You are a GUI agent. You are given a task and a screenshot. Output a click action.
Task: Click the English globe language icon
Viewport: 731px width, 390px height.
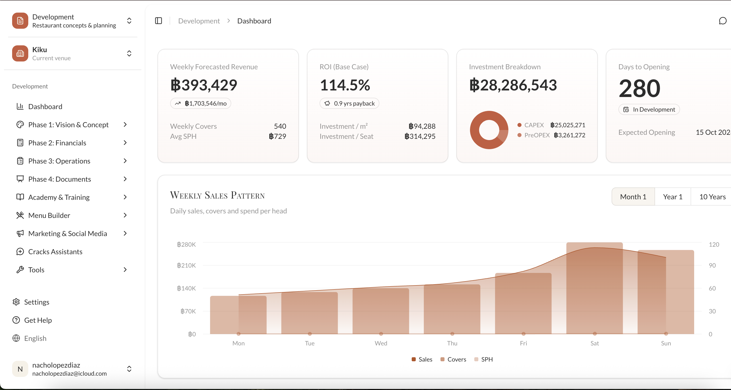16,338
